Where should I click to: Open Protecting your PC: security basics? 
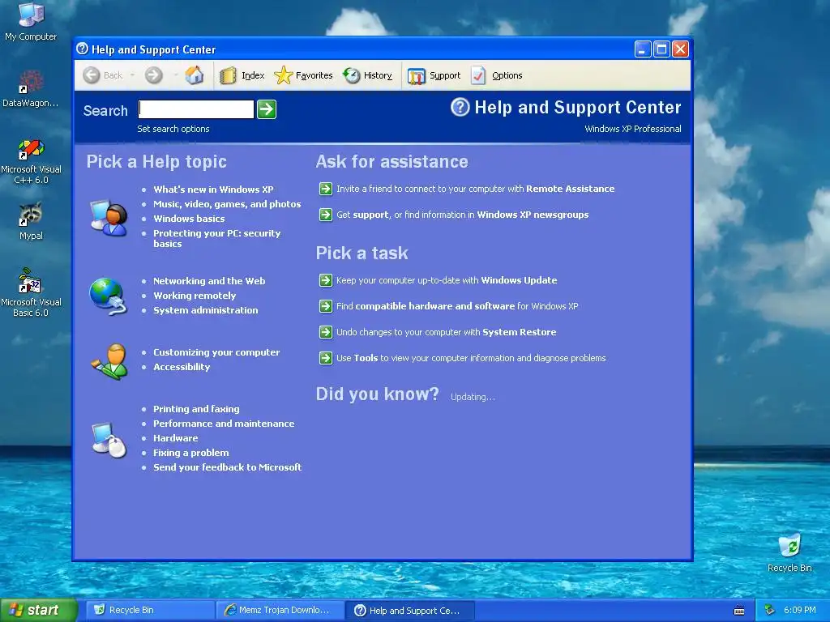point(217,238)
